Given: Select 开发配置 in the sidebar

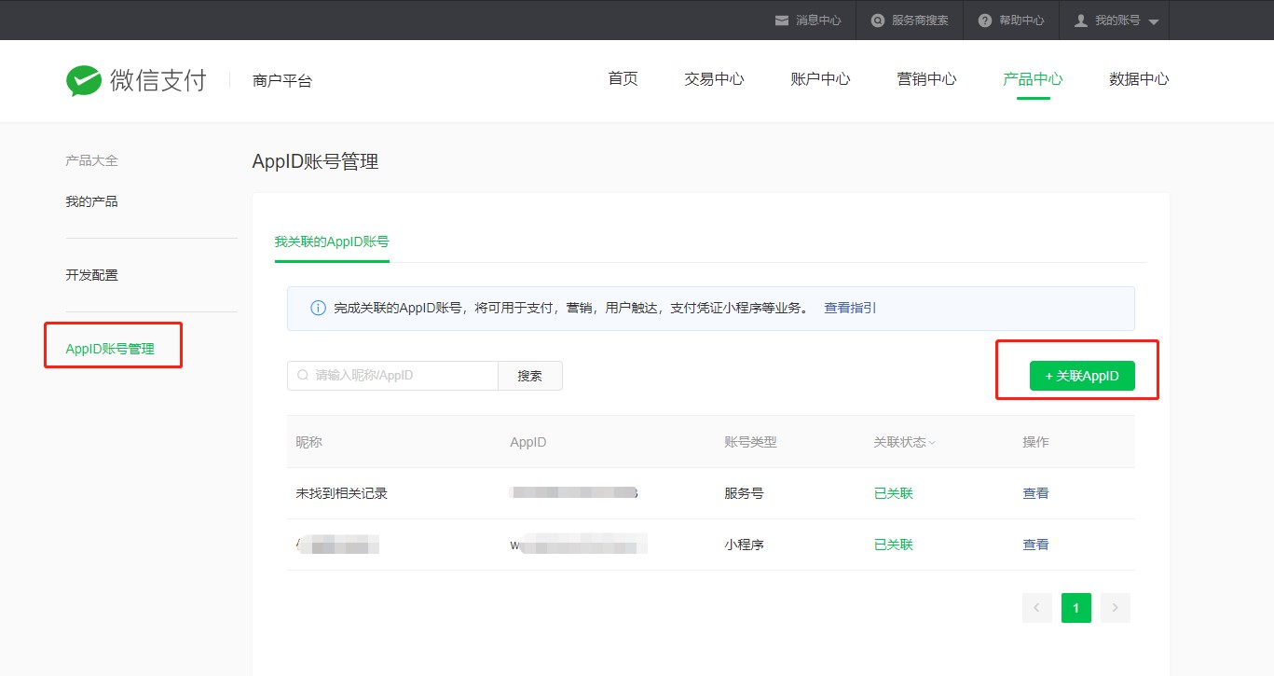Looking at the screenshot, I should pos(91,275).
